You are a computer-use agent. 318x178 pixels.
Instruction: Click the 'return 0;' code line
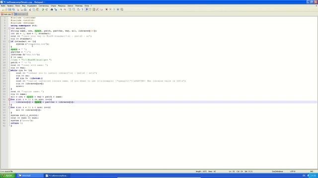click(16, 123)
